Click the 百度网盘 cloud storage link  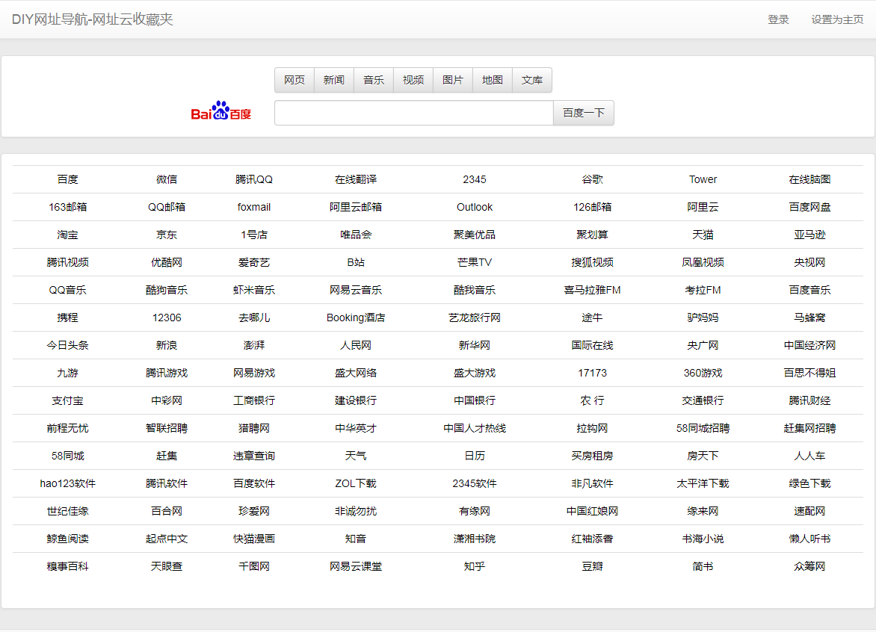click(809, 207)
